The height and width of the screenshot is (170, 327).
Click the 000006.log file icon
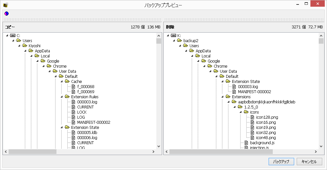tap(73, 137)
